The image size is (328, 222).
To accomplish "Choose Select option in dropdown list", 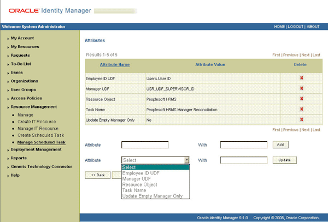I will point(155,167).
